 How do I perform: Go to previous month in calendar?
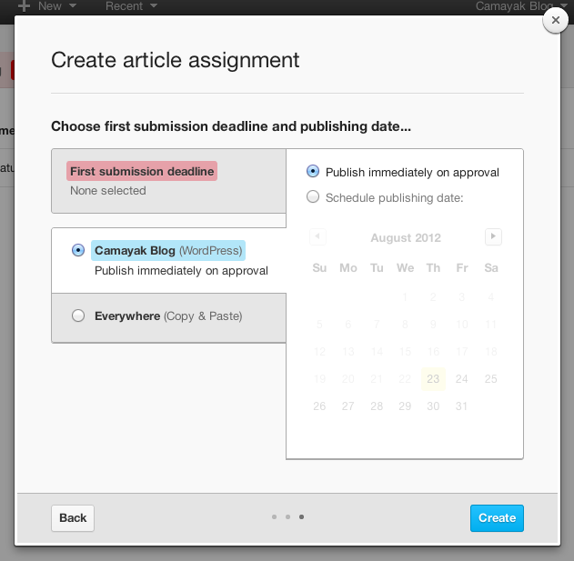click(317, 237)
